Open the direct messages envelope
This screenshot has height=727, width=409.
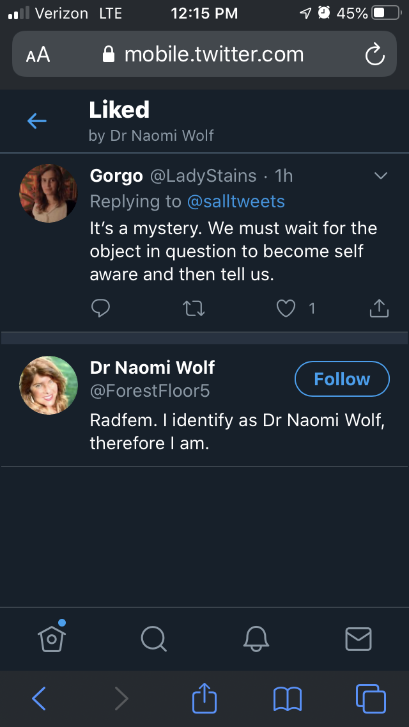[x=358, y=638]
